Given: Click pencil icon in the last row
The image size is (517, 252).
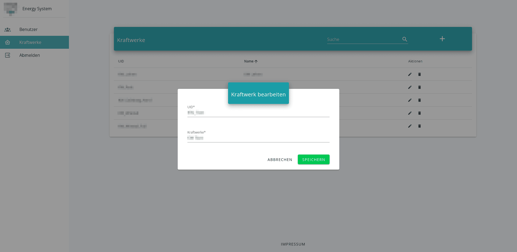Looking at the screenshot, I should coord(410,126).
